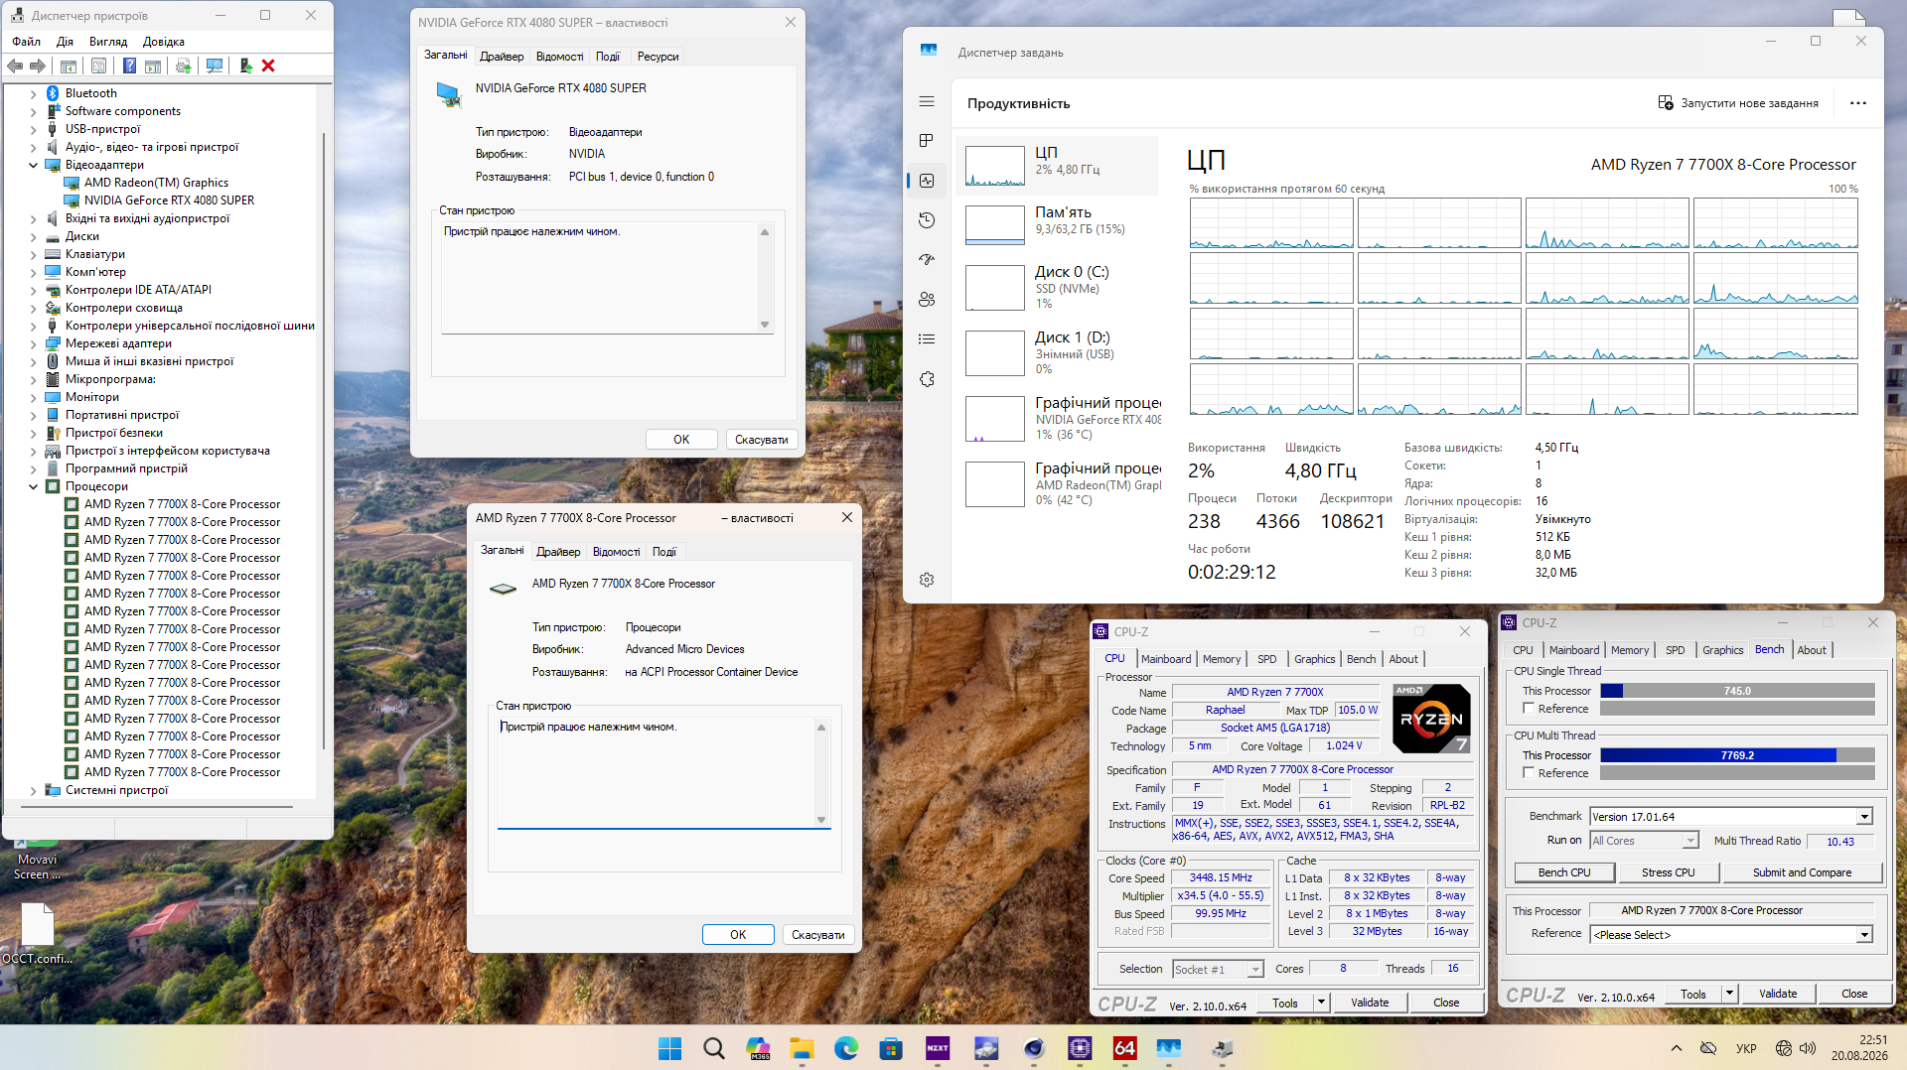Click the УКР language indicator in the system tray

1746,1048
